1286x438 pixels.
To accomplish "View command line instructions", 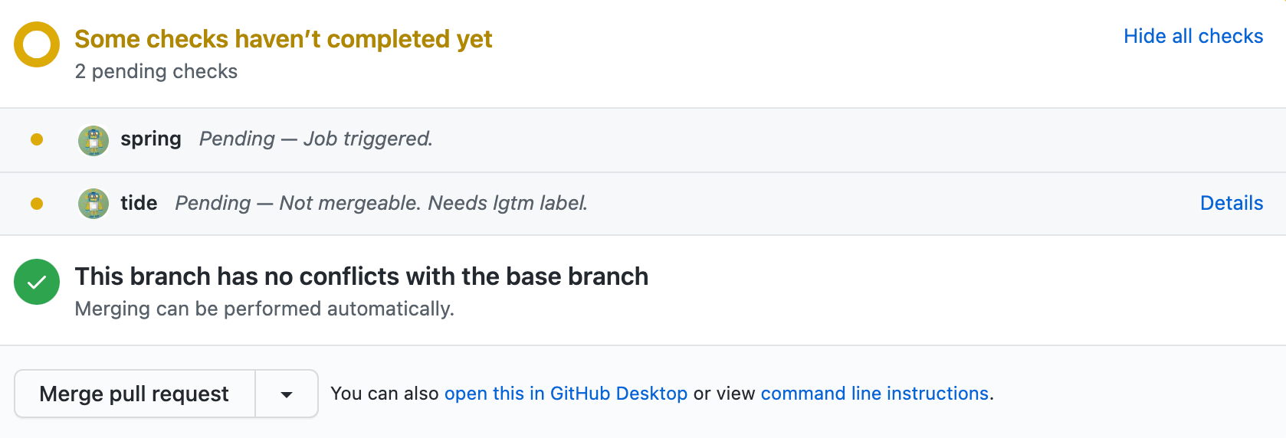I will (x=874, y=394).
